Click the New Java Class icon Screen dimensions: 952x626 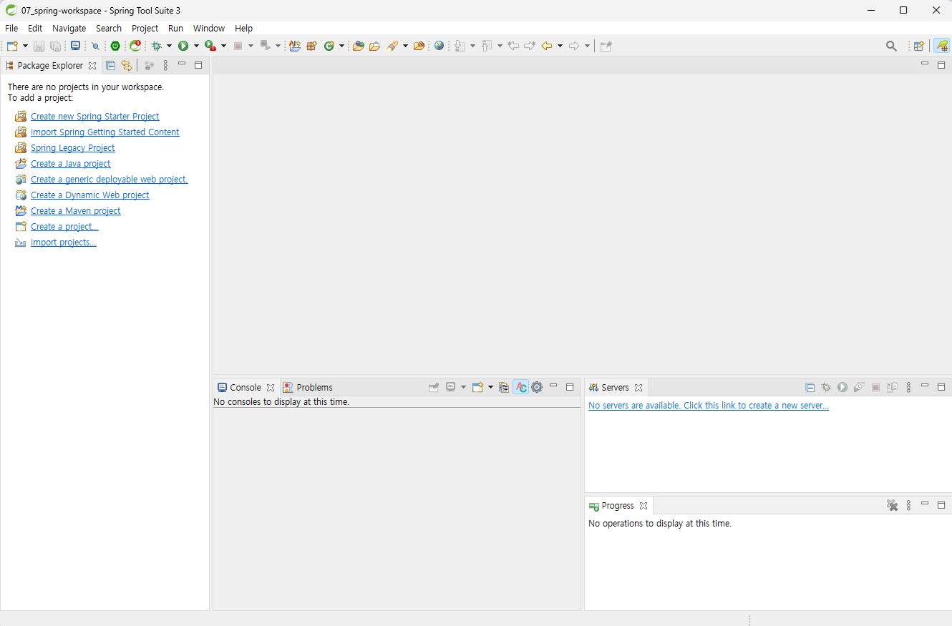pyautogui.click(x=329, y=46)
